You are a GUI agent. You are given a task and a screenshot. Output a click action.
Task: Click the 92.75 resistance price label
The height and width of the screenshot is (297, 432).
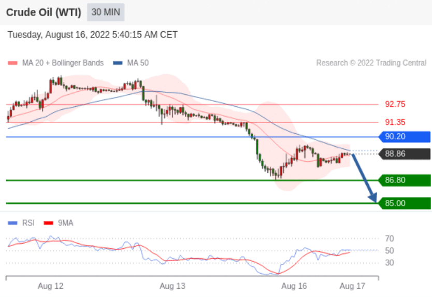click(395, 104)
